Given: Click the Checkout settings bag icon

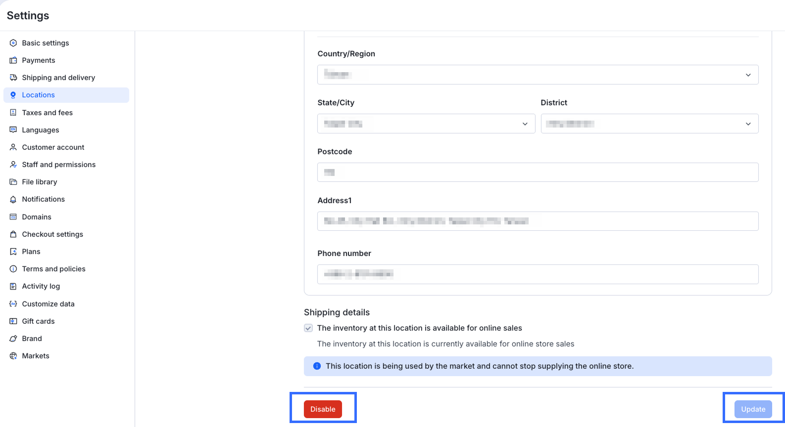Looking at the screenshot, I should tap(13, 234).
